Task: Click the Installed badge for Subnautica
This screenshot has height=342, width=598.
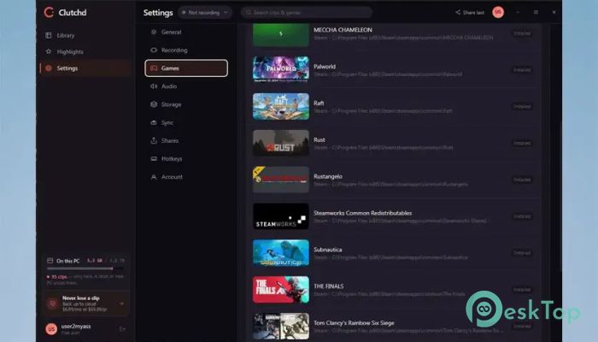Action: pos(522,253)
